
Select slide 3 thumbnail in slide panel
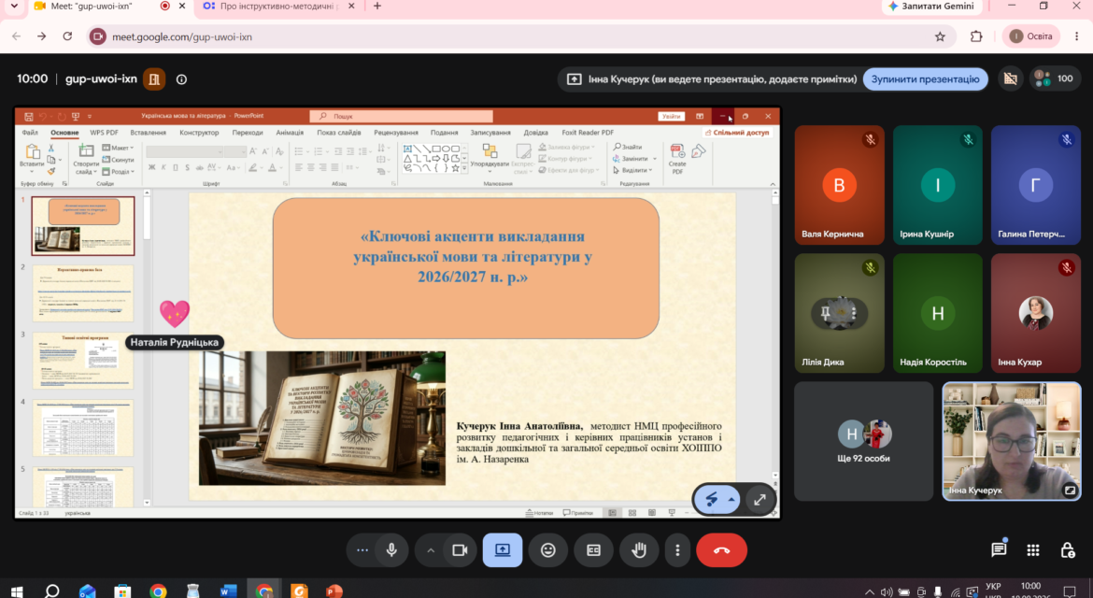click(x=83, y=361)
